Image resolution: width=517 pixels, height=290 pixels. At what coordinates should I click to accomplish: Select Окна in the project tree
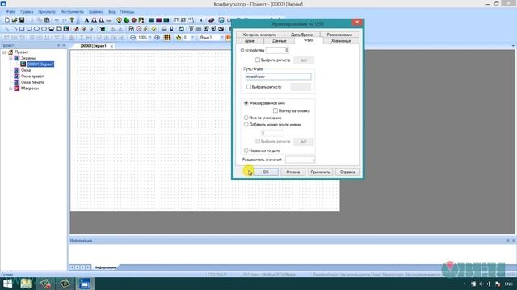25,70
